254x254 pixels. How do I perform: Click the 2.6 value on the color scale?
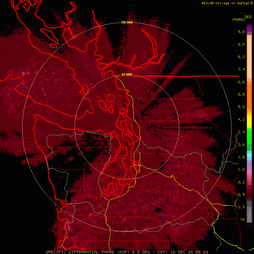241,145
